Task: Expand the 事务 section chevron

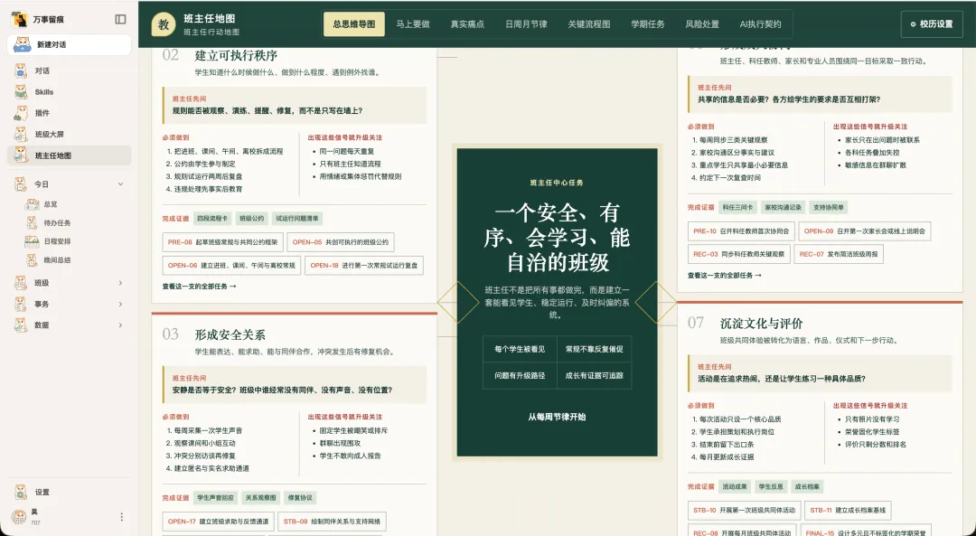Action: [121, 304]
